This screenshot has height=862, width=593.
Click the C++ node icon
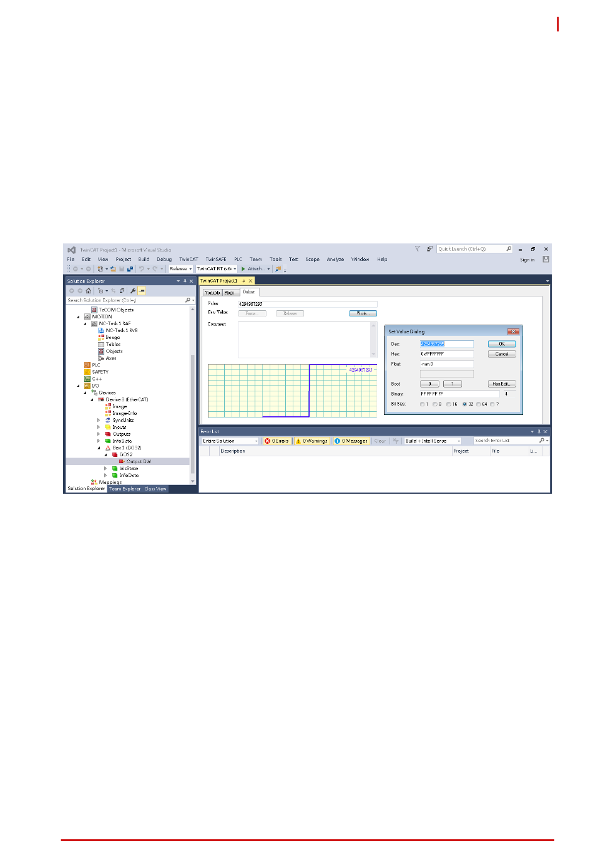(x=87, y=379)
